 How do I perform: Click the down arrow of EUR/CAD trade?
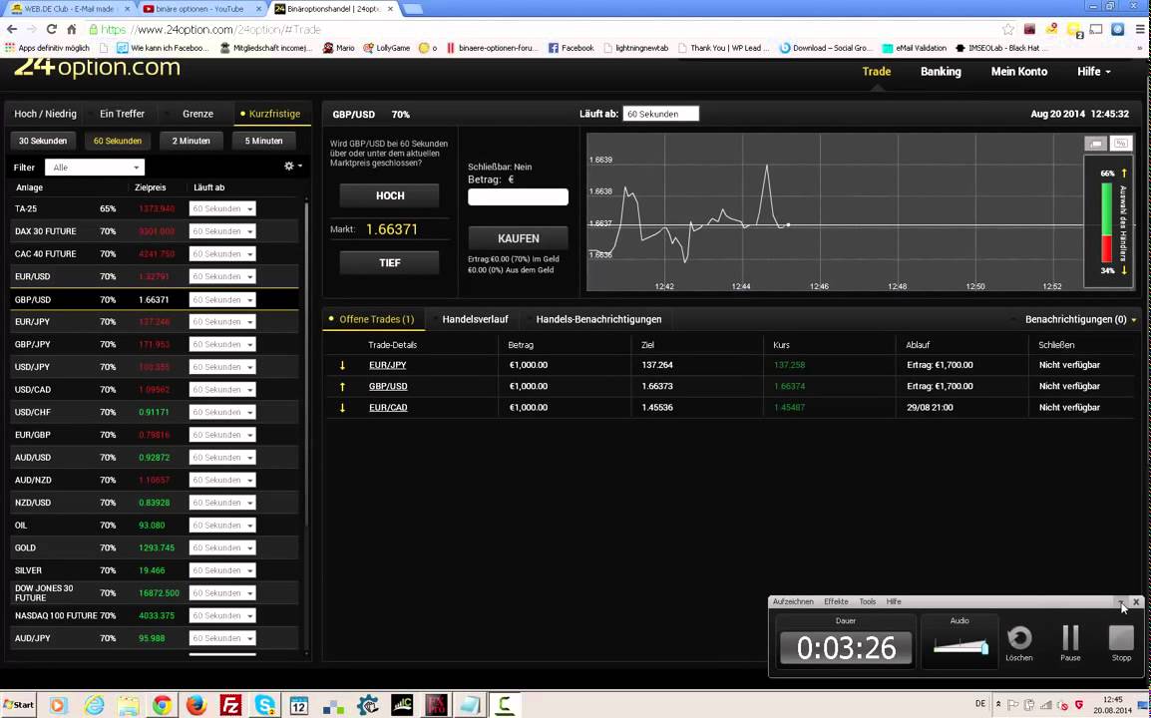[x=342, y=408]
